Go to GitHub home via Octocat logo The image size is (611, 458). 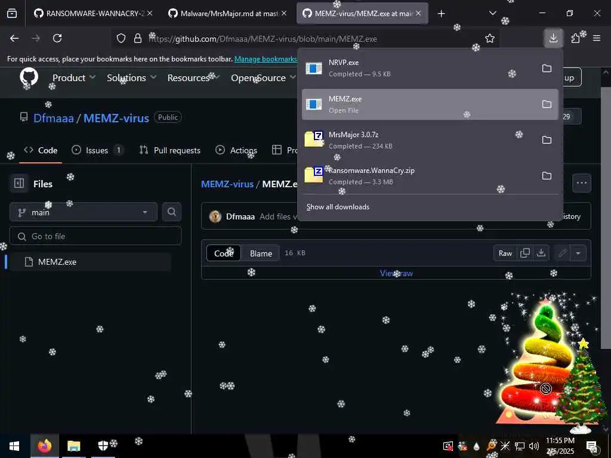click(x=29, y=77)
